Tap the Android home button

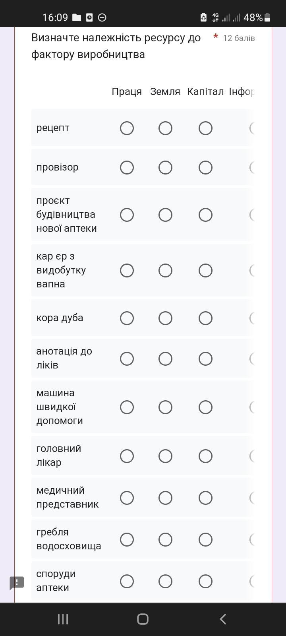point(143,619)
